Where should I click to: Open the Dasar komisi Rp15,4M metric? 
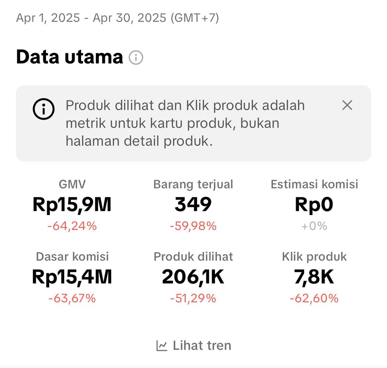[72, 277]
